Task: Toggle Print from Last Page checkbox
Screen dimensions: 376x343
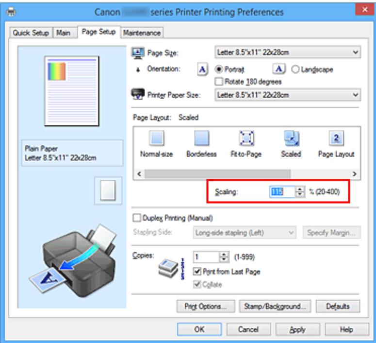Action: [x=197, y=272]
